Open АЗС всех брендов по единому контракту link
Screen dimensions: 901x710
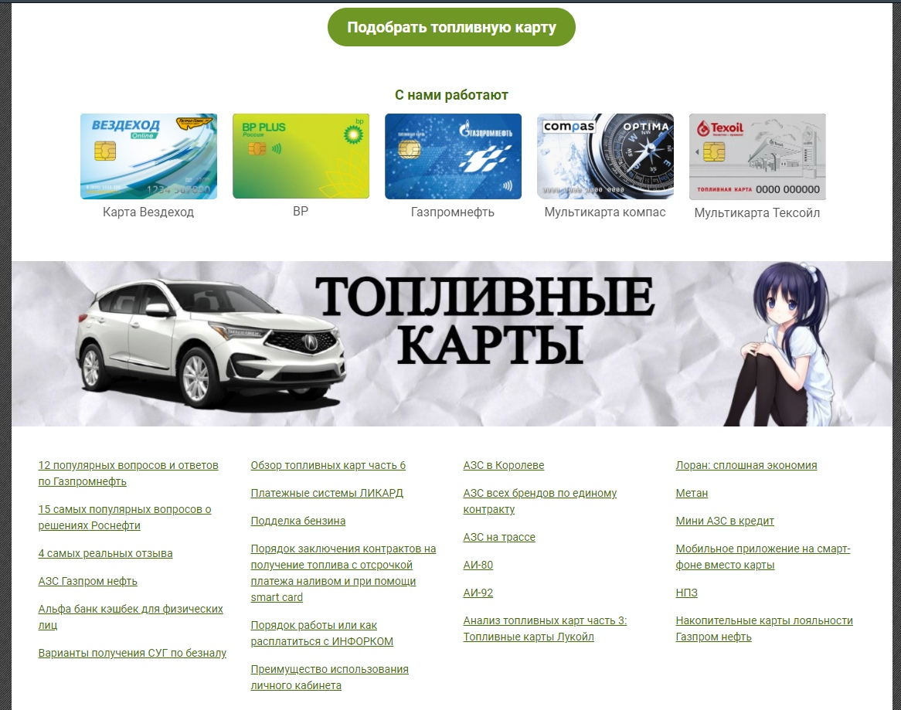539,501
